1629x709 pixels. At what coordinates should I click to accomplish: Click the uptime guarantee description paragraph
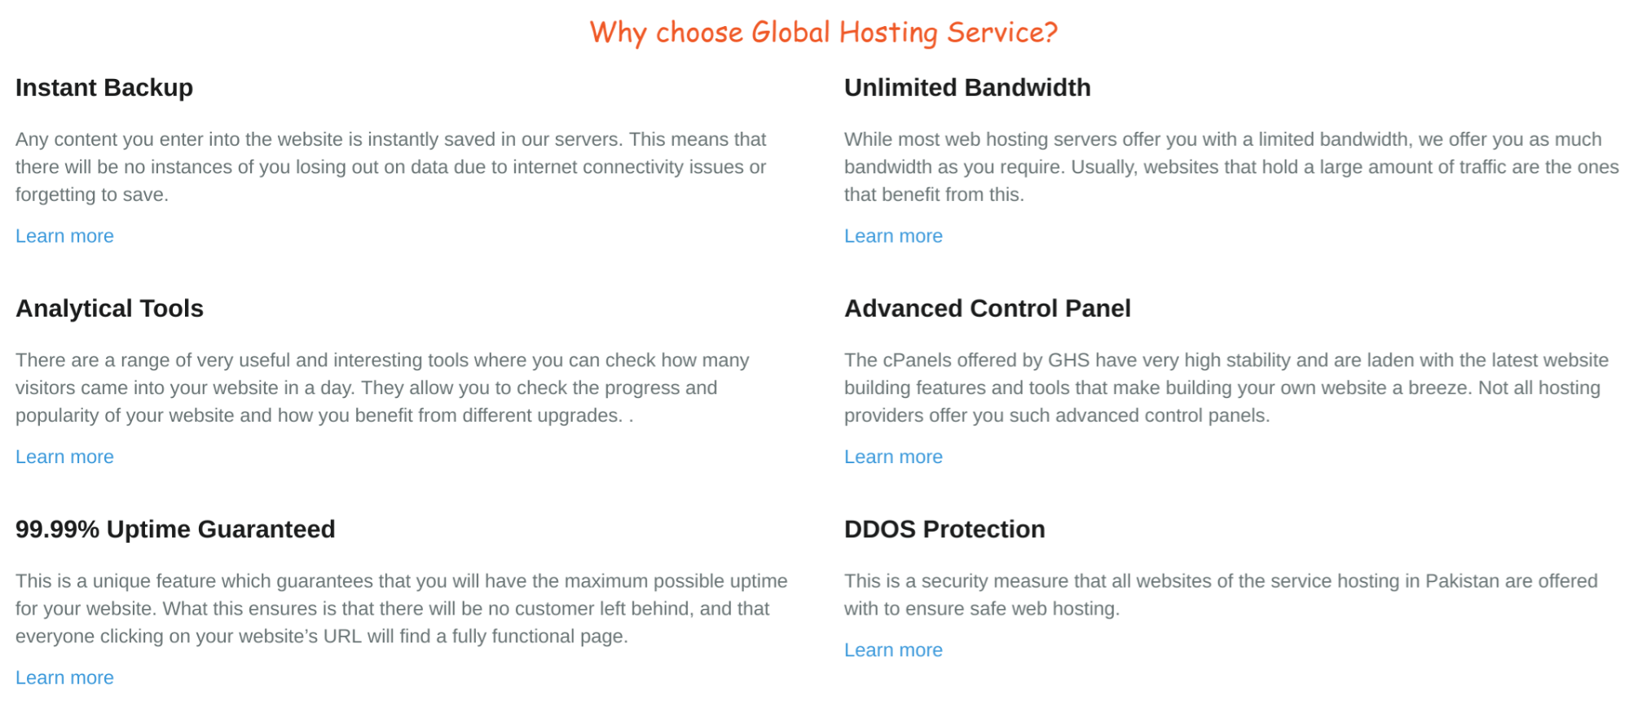coord(402,608)
